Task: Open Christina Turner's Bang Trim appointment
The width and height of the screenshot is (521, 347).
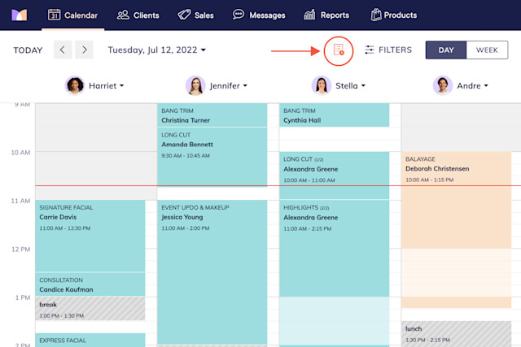Action: [x=212, y=115]
